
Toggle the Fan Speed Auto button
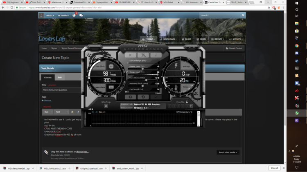[x=159, y=93]
